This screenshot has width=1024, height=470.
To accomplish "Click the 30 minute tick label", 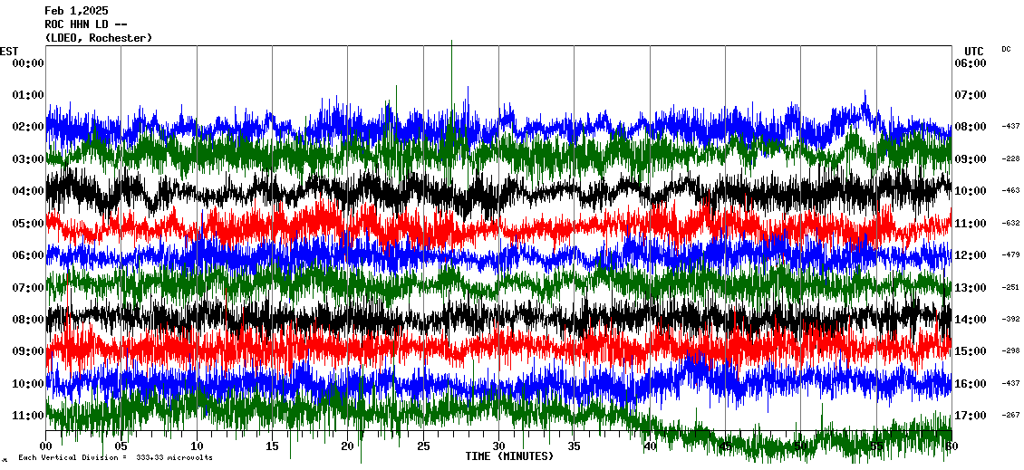I will [498, 446].
